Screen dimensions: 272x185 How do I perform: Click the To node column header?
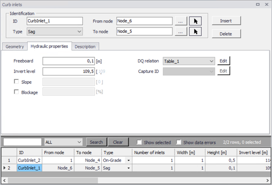point(88,152)
